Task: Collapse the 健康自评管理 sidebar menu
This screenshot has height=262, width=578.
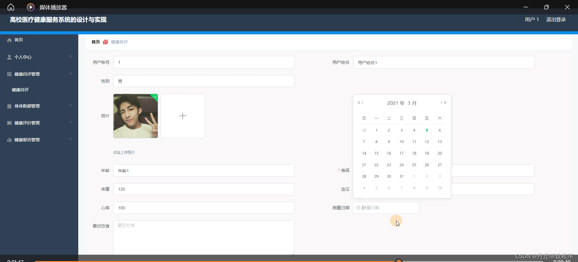Action: [39, 74]
